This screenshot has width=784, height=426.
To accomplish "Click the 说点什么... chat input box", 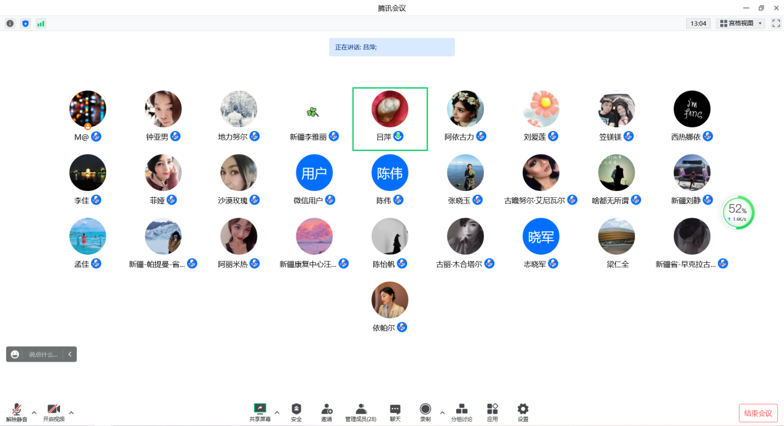I will 43,354.
